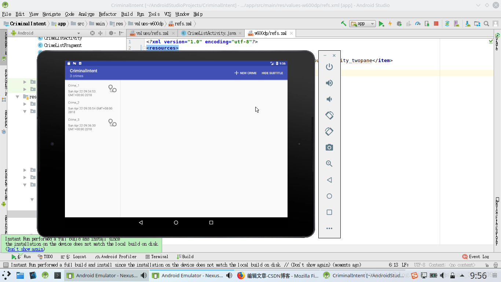Viewport: 501px width, 282px height.
Task: Tap the device recents navigation button
Action: (x=211, y=223)
